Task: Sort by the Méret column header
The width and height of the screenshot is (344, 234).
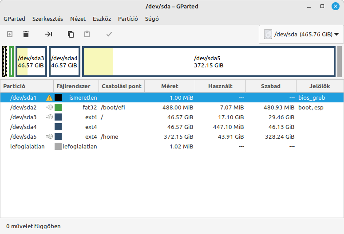Action: [x=170, y=86]
